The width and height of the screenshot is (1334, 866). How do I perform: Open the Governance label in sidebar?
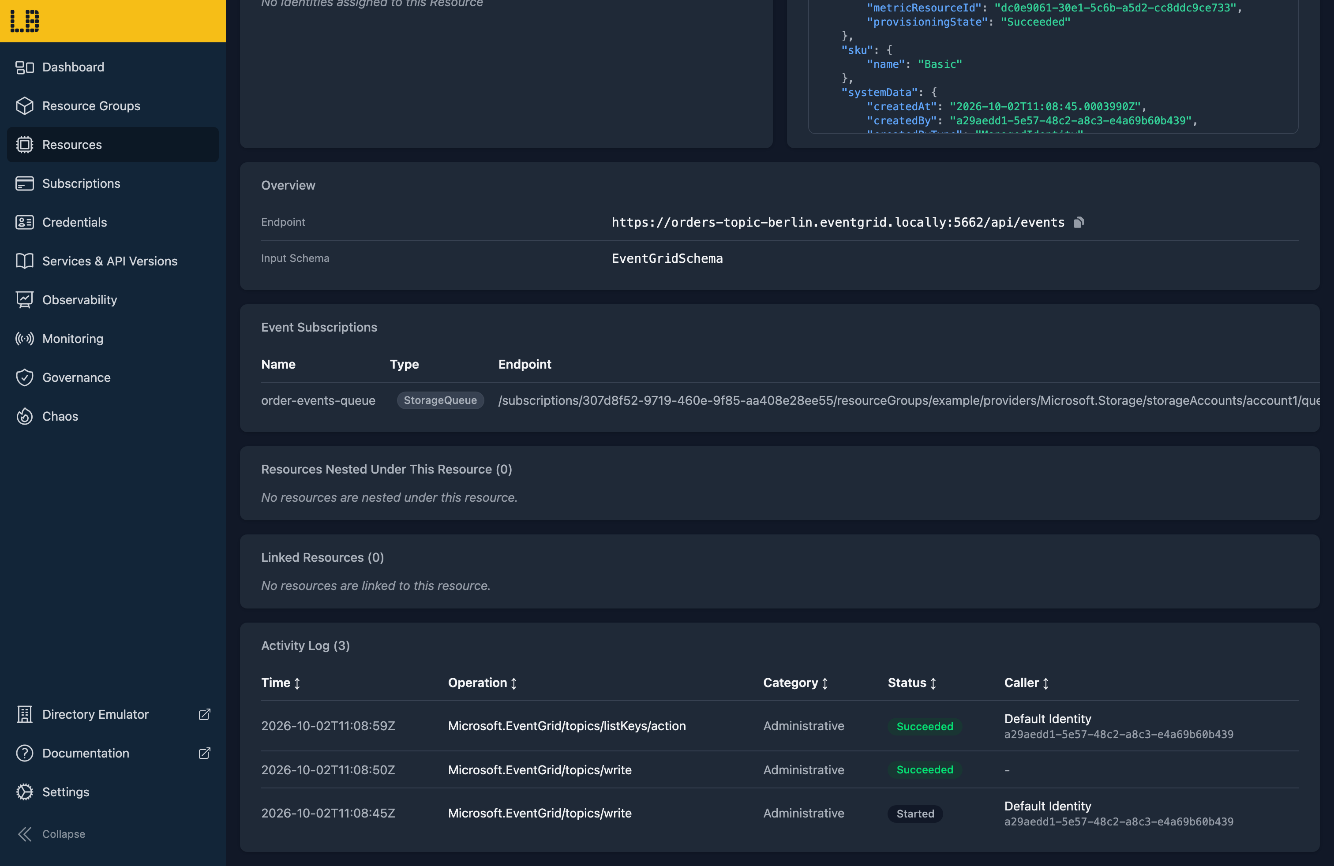point(77,377)
